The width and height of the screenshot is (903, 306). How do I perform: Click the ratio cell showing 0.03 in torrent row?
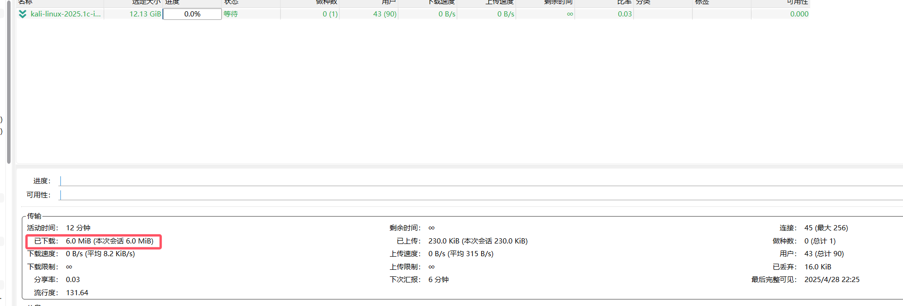point(625,14)
